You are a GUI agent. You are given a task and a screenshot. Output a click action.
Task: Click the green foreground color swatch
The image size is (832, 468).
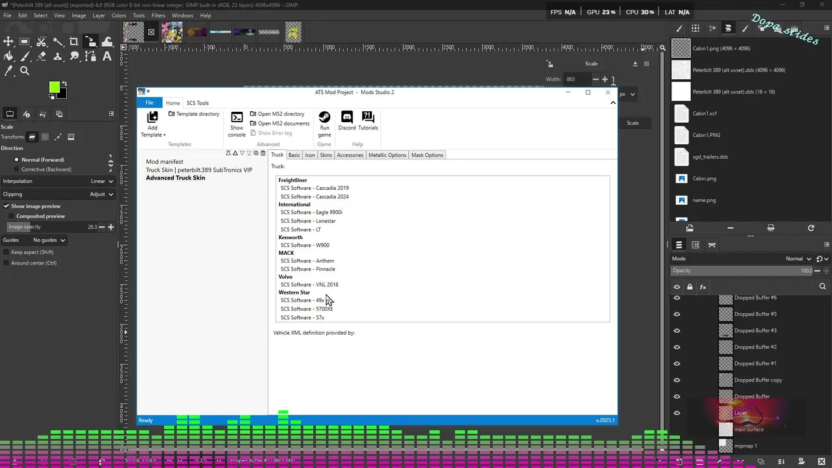(54, 87)
